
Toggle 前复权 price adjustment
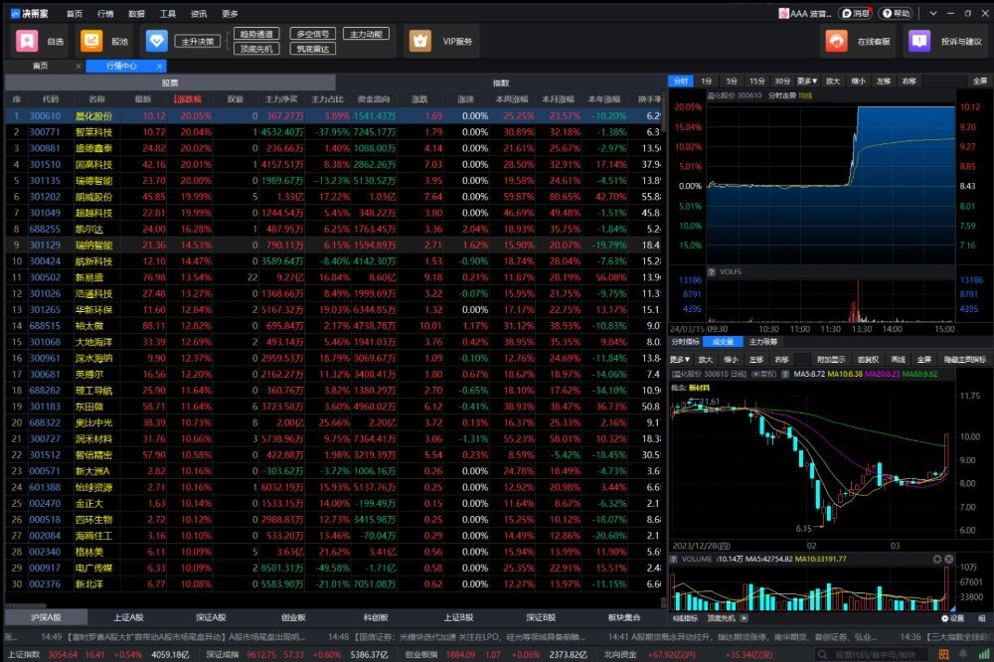tap(869, 359)
